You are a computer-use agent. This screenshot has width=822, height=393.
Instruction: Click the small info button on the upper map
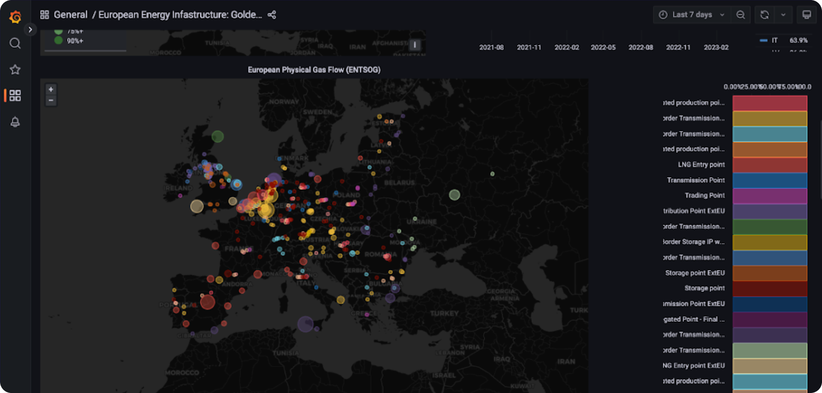click(415, 45)
